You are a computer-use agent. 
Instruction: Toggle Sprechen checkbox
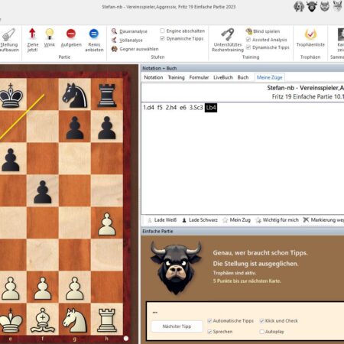click(209, 332)
